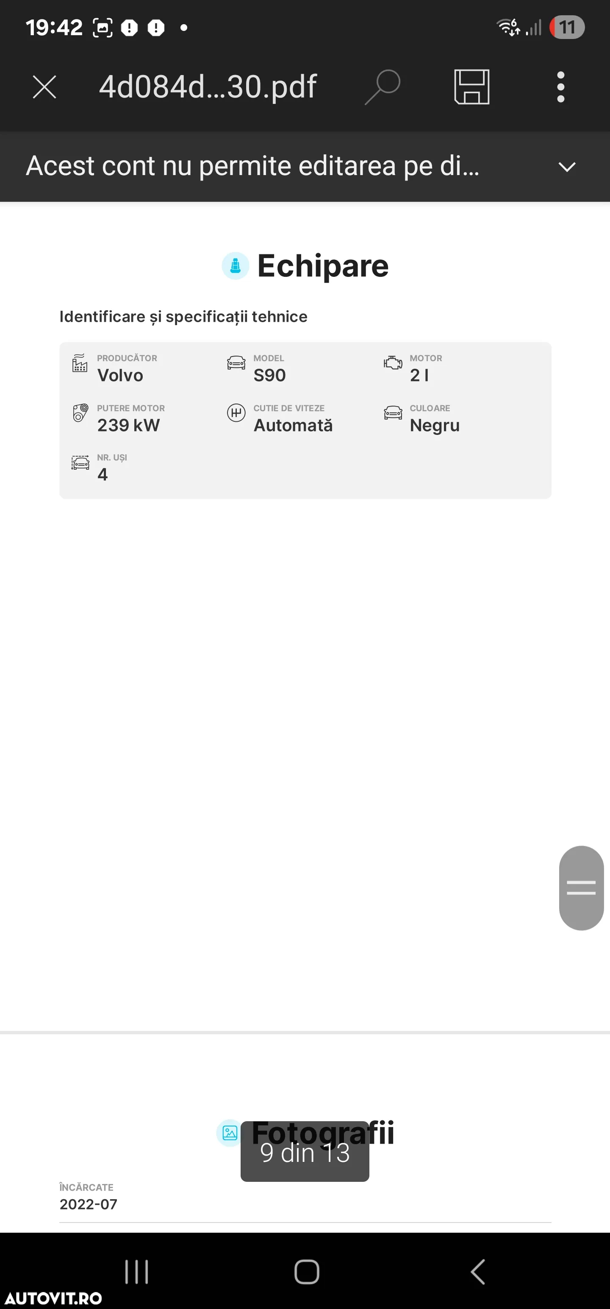Tap the Echipare seat icon
The width and height of the screenshot is (610, 1309).
(x=235, y=265)
